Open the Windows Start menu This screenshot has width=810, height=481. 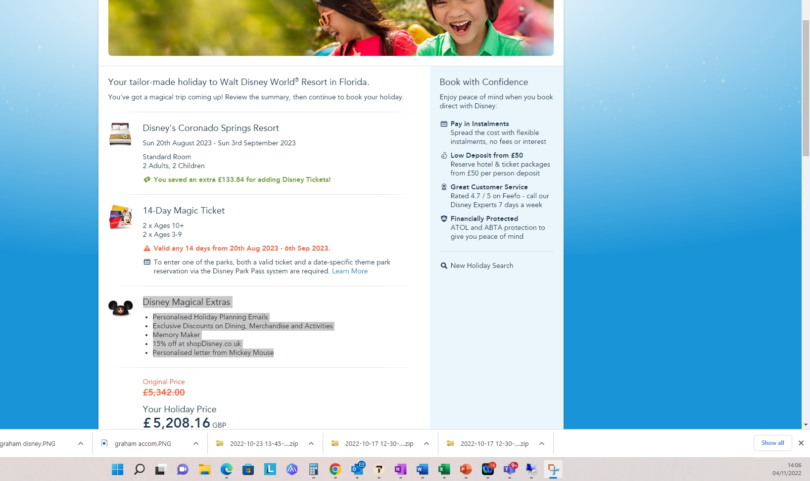pos(117,469)
